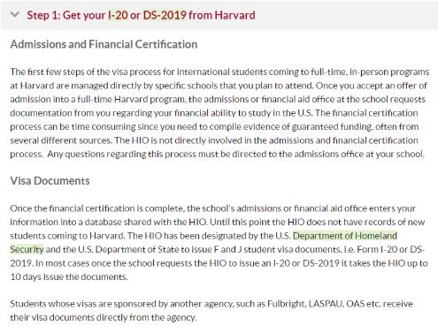Viewport: 438px width, 333px height.
Task: Click the highlighted Department of Homeland text
Action: [345, 236]
